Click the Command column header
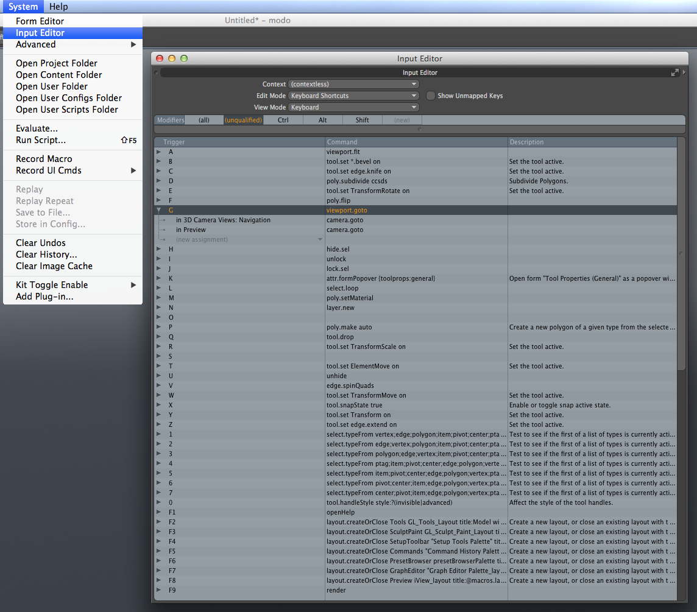The height and width of the screenshot is (612, 697). pyautogui.click(x=417, y=142)
